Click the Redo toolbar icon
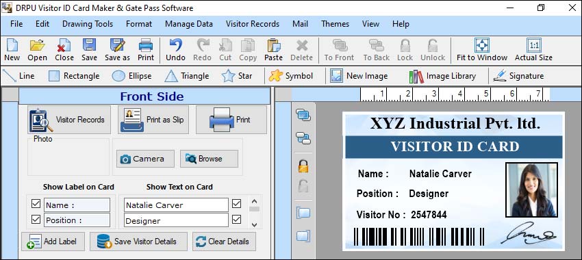This screenshot has width=582, height=260. pos(202,50)
